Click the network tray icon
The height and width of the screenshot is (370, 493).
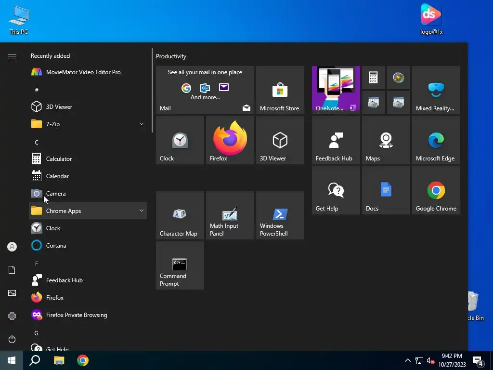[419, 360]
